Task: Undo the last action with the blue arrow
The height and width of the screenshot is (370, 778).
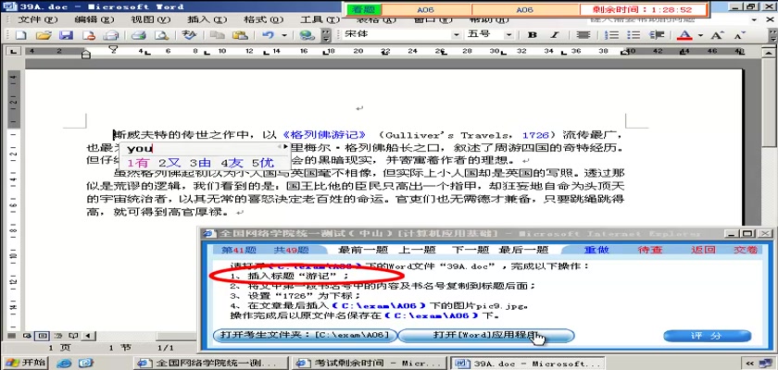Action: click(269, 35)
